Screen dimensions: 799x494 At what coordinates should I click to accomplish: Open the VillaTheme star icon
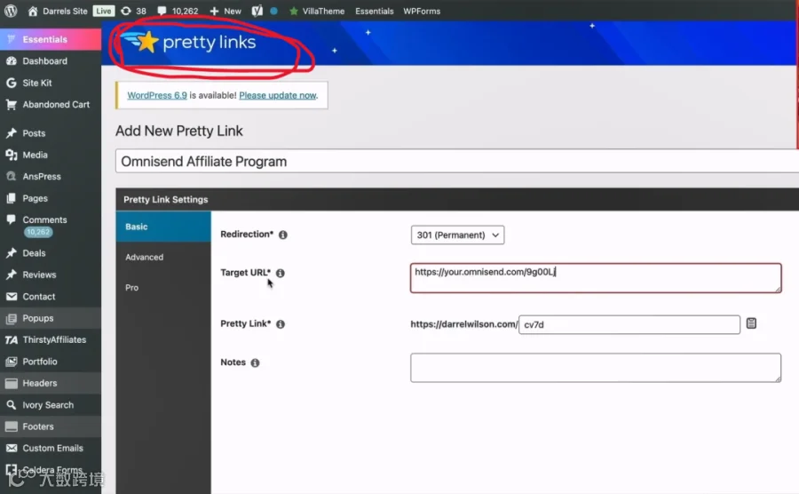294,11
